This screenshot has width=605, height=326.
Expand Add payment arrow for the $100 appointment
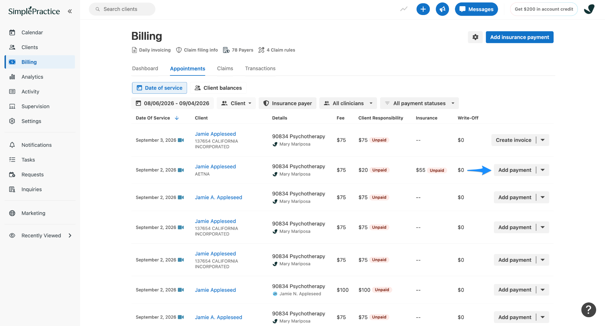543,290
